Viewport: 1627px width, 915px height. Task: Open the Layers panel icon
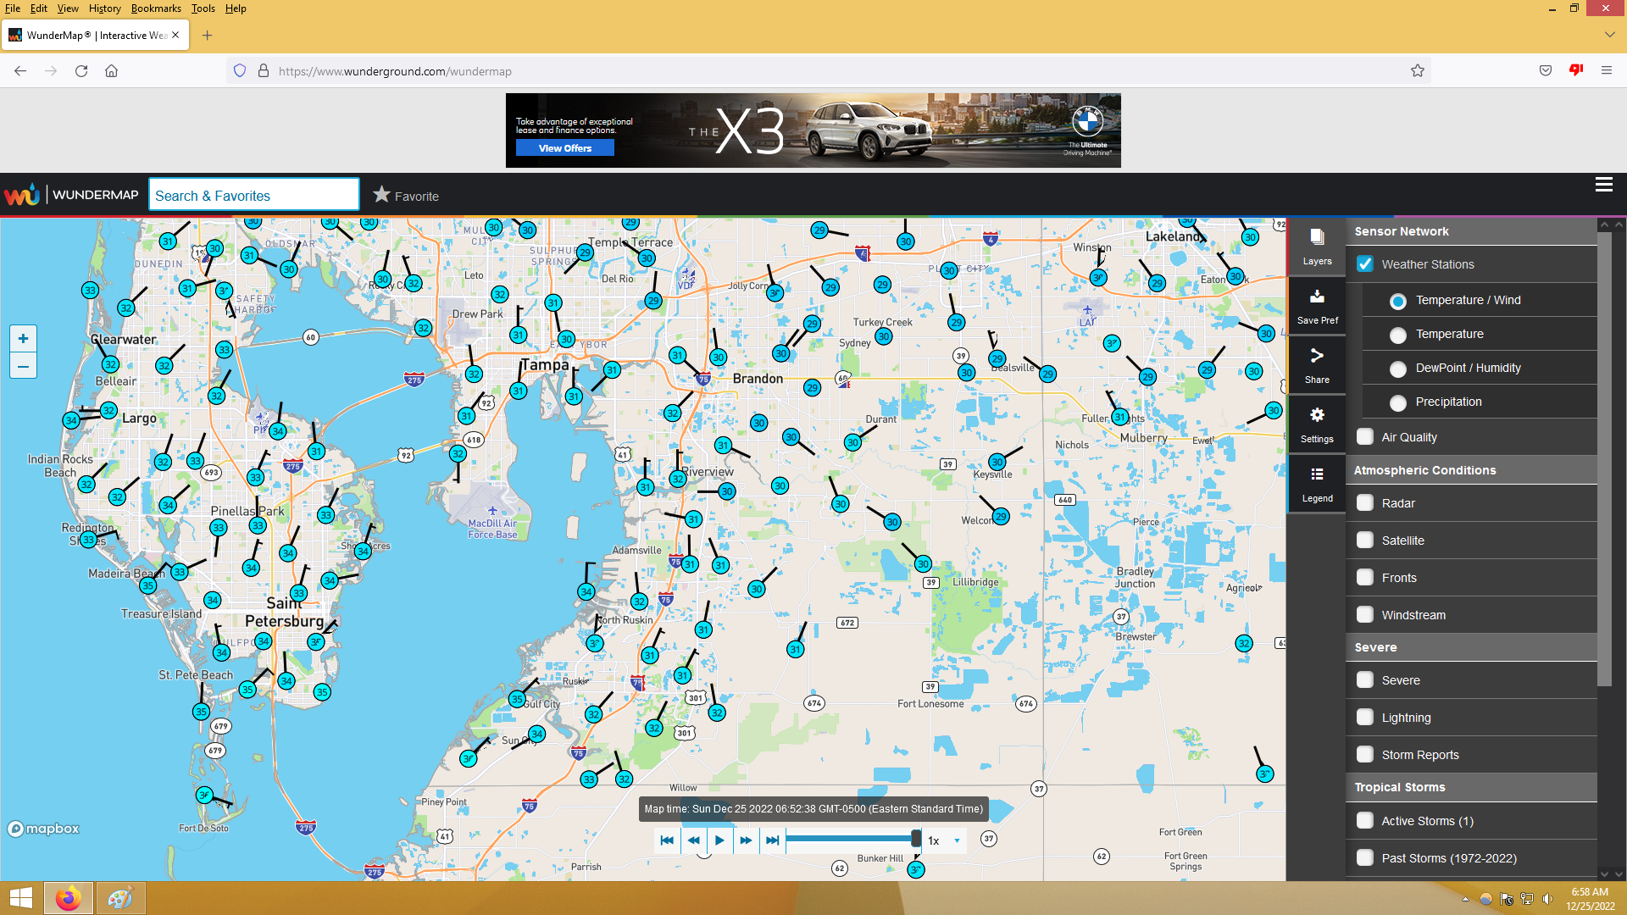click(x=1316, y=246)
